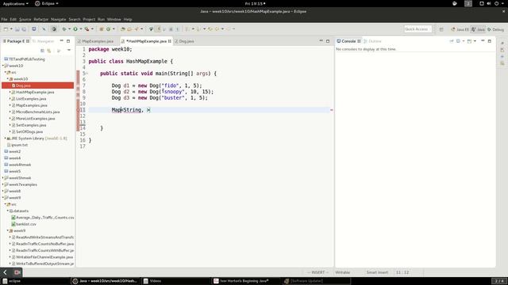Click the Open Type toolbar icon
Screen dimensions: 508x285
coord(123,29)
